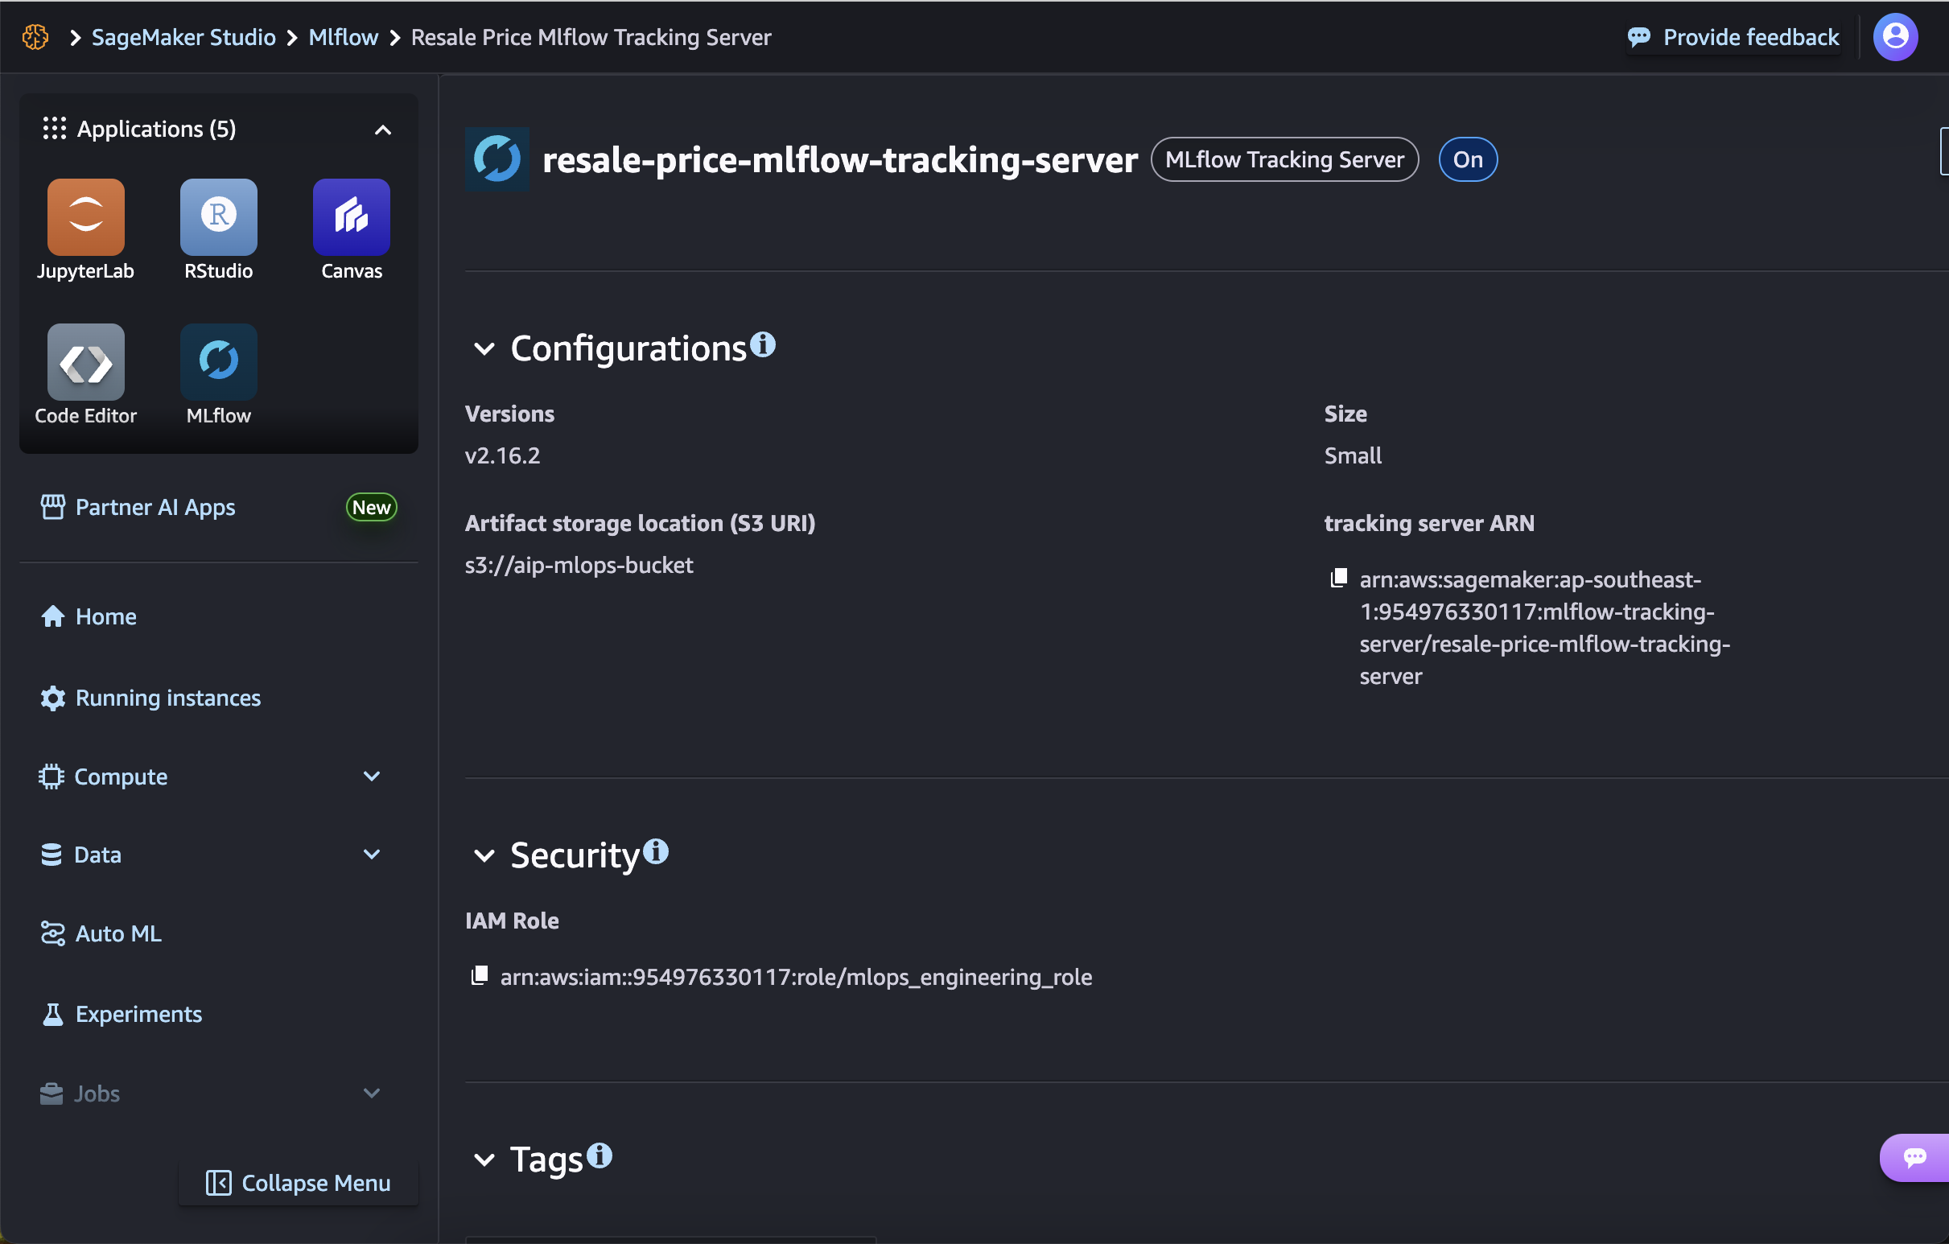This screenshot has height=1244, width=1949.
Task: Collapse the Security section
Action: [x=484, y=855]
